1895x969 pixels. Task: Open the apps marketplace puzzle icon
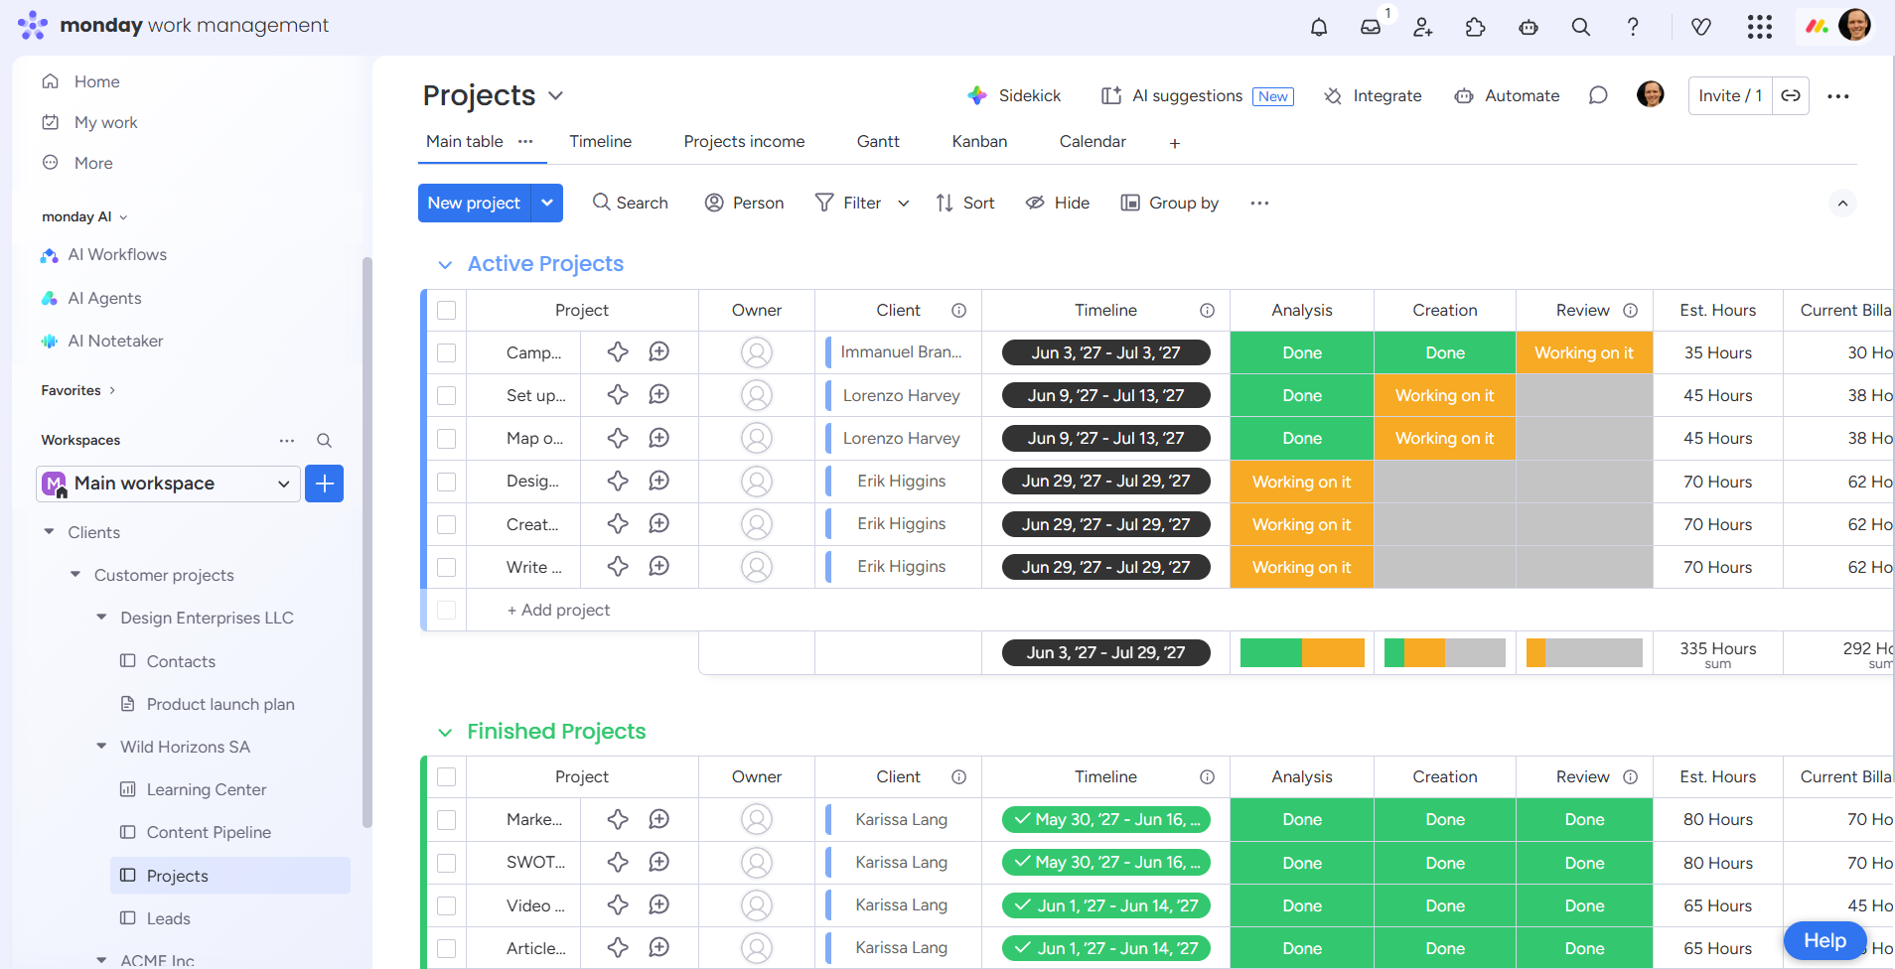click(1476, 27)
